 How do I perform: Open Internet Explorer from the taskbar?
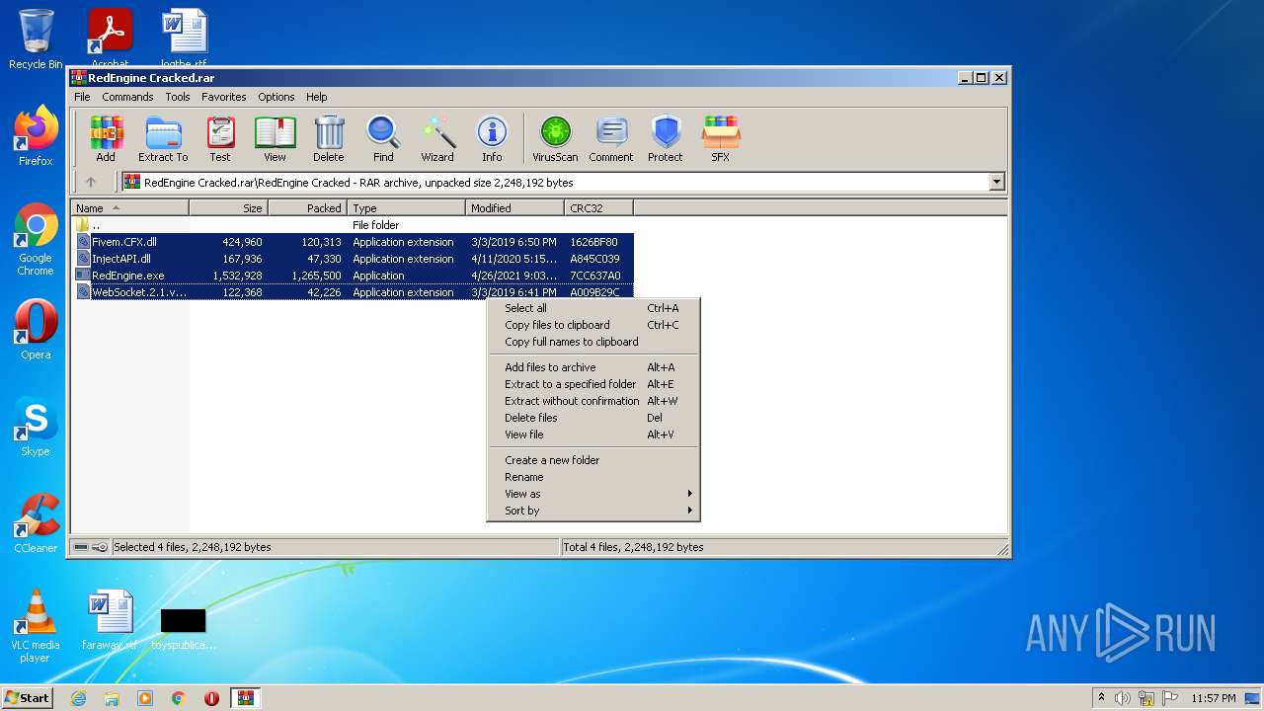[x=78, y=698]
